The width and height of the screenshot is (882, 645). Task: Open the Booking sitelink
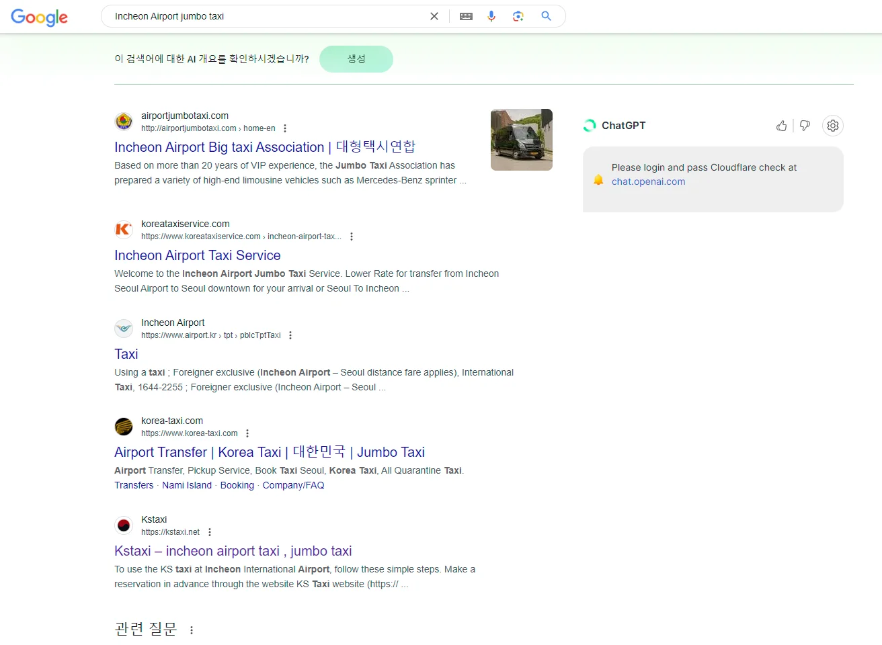click(237, 485)
